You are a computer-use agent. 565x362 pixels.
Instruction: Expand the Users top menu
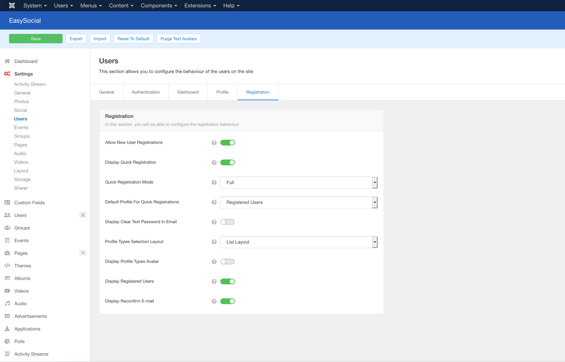(x=64, y=5)
